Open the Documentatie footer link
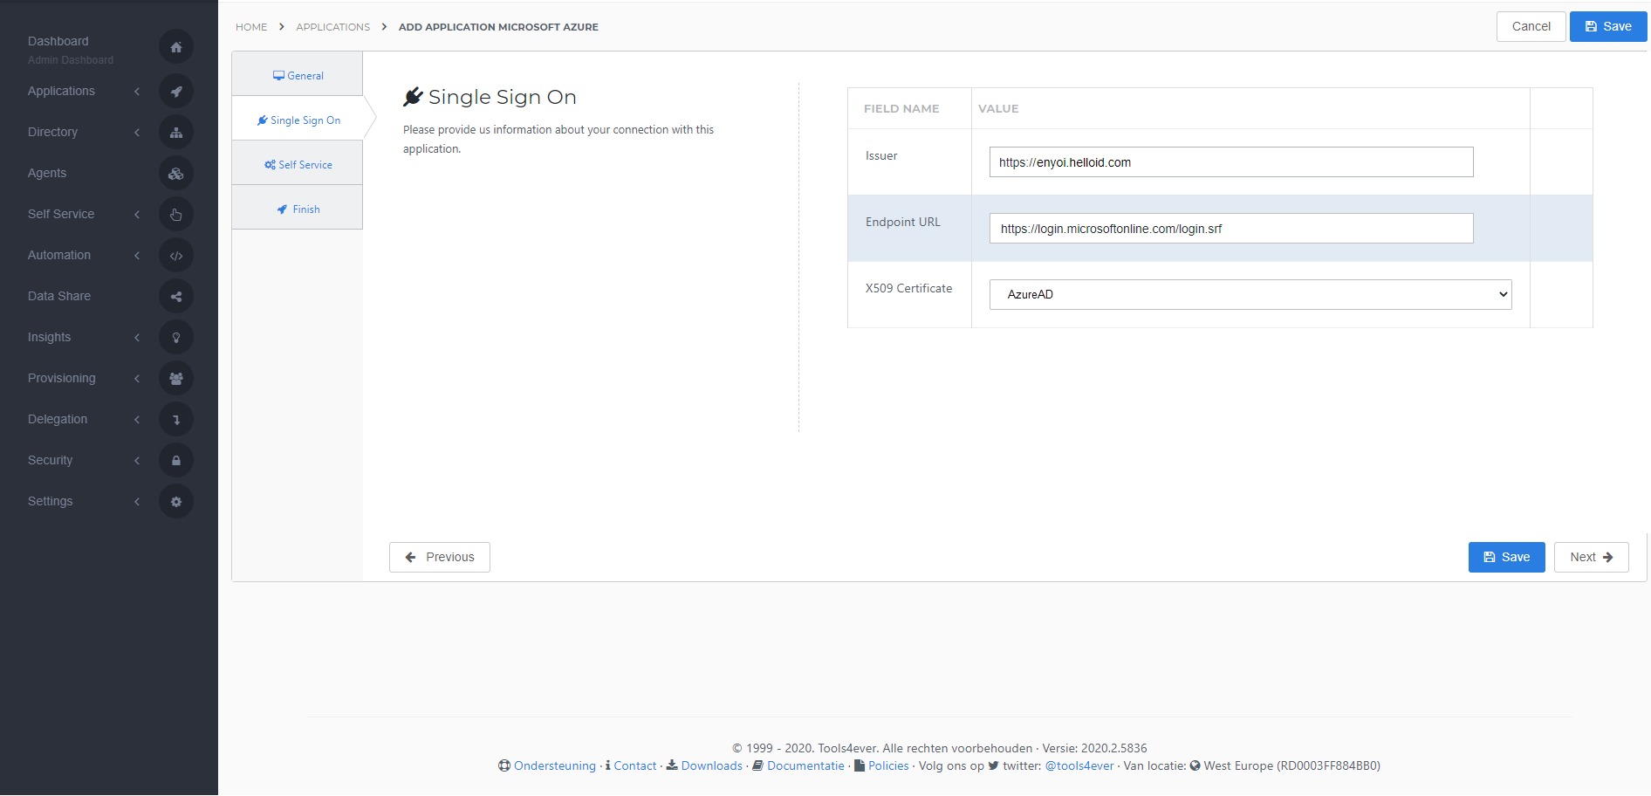 [x=805, y=765]
